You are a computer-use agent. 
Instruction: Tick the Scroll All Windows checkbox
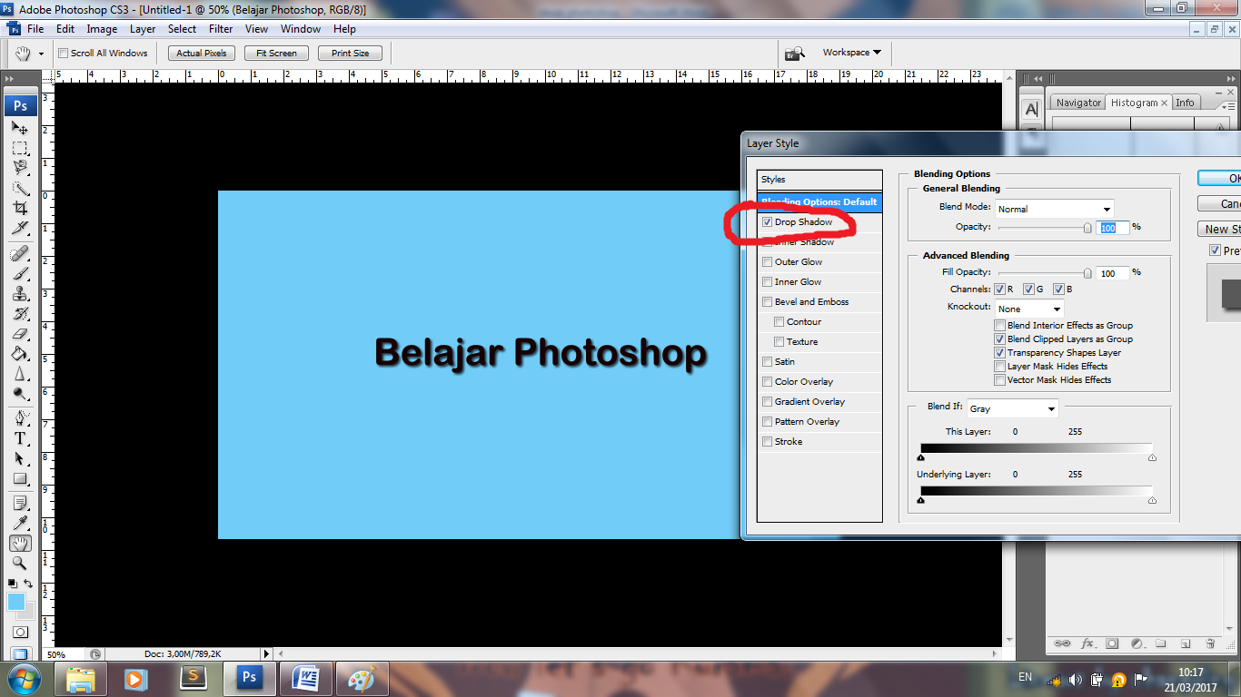click(x=64, y=54)
